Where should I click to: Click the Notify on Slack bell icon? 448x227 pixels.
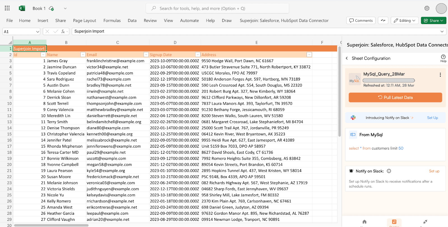pos(351,171)
